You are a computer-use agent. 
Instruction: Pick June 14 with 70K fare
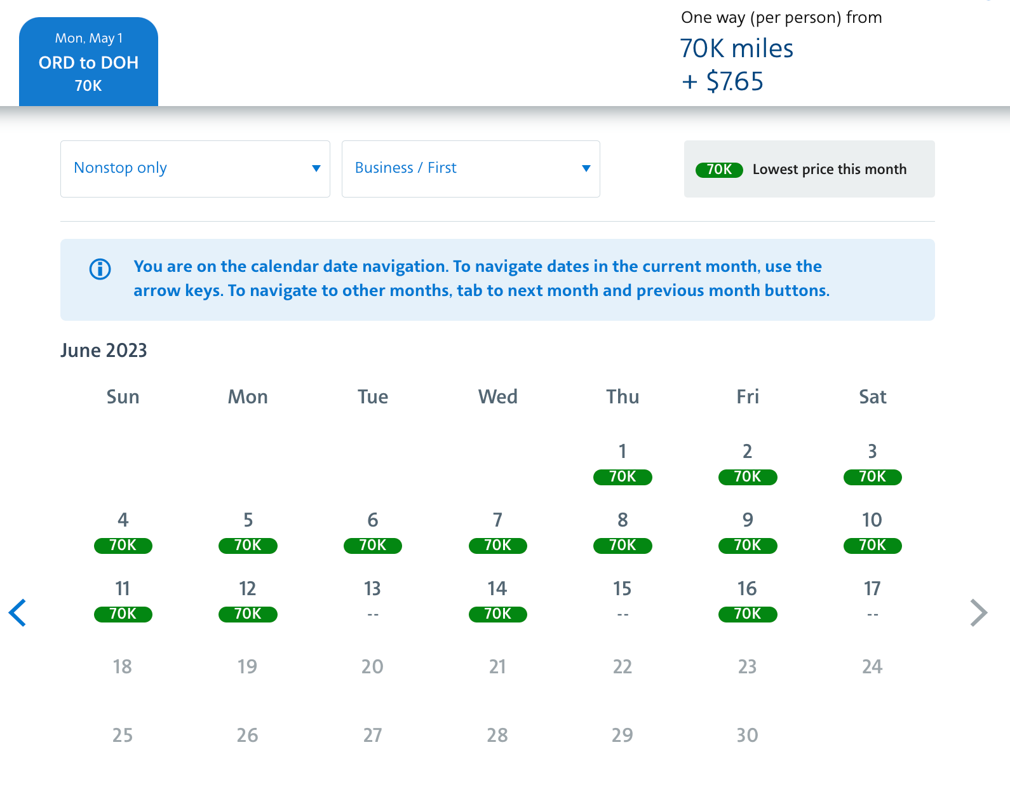point(497,601)
